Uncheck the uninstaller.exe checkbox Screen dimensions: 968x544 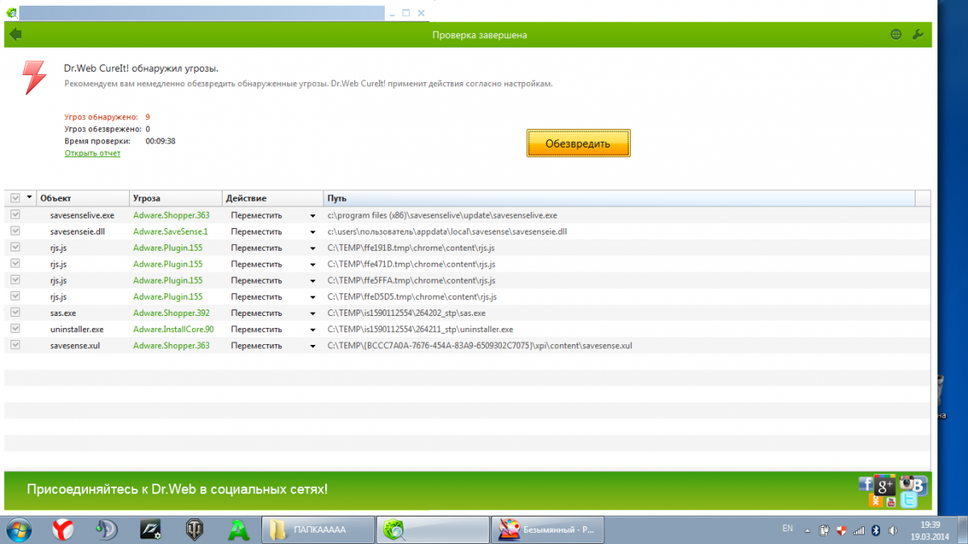point(15,329)
